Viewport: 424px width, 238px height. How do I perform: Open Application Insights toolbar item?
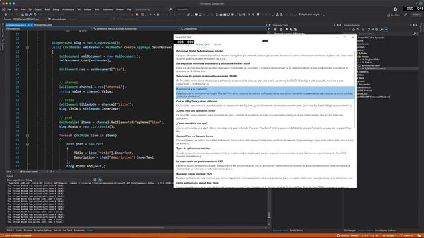(x=311, y=15)
